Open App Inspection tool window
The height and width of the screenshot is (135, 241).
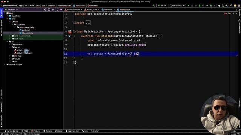coord(72,131)
